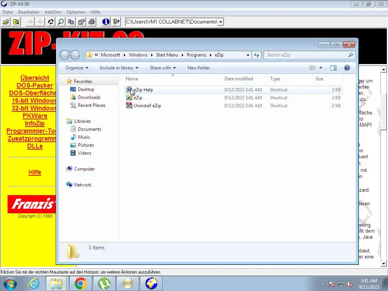
Task: Follow the DLLs link
Action: point(34,146)
